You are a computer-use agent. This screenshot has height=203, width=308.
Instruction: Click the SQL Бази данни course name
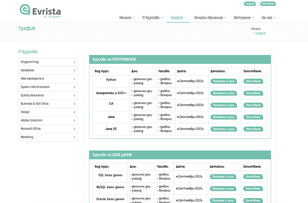click(x=110, y=175)
